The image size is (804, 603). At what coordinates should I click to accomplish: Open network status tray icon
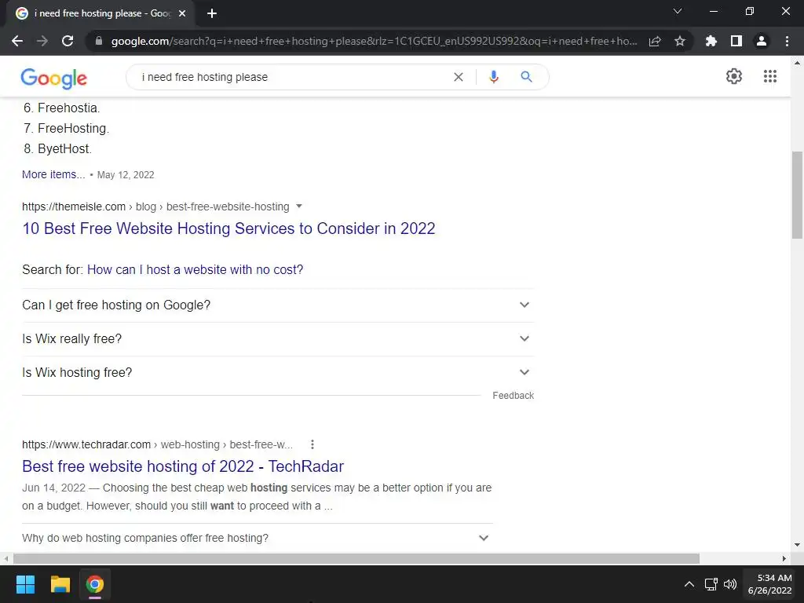711,584
